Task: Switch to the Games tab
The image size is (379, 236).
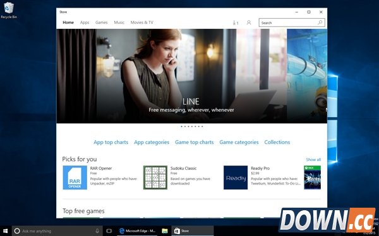Action: pyautogui.click(x=101, y=23)
